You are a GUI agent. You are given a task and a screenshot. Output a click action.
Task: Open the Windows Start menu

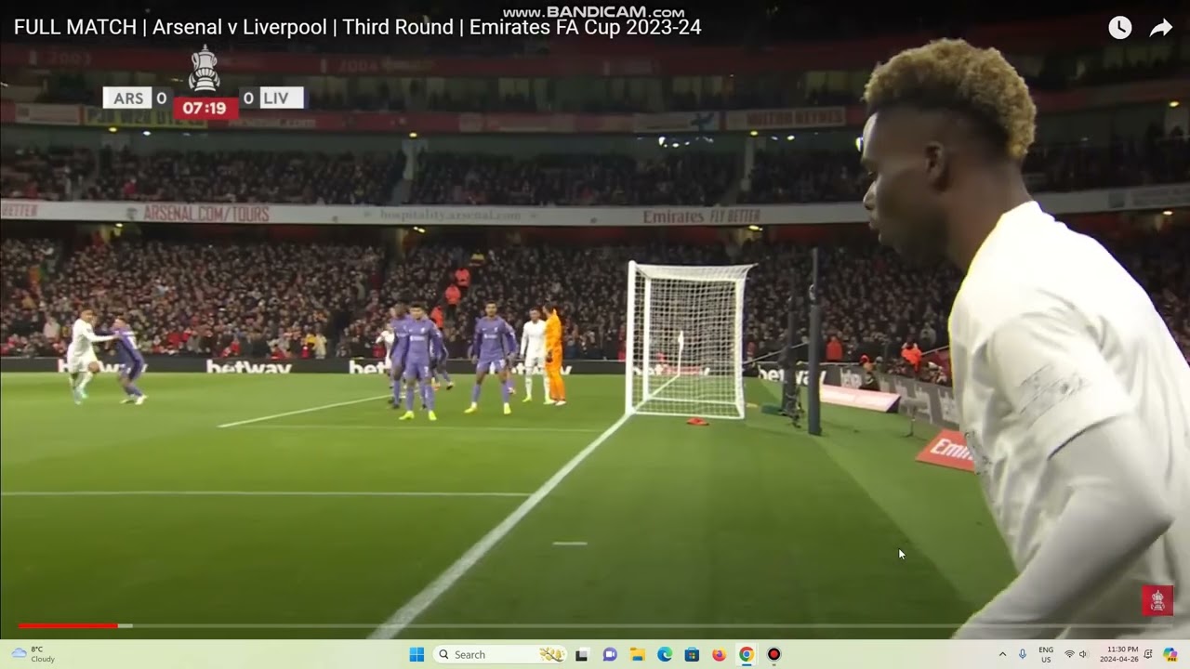click(x=416, y=654)
